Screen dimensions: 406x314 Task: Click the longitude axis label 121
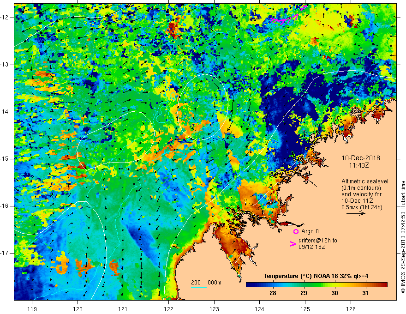pos(123,309)
